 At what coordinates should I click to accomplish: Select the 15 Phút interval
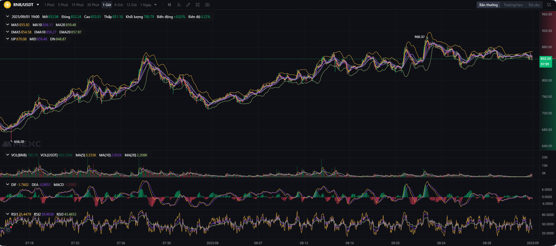pos(78,5)
